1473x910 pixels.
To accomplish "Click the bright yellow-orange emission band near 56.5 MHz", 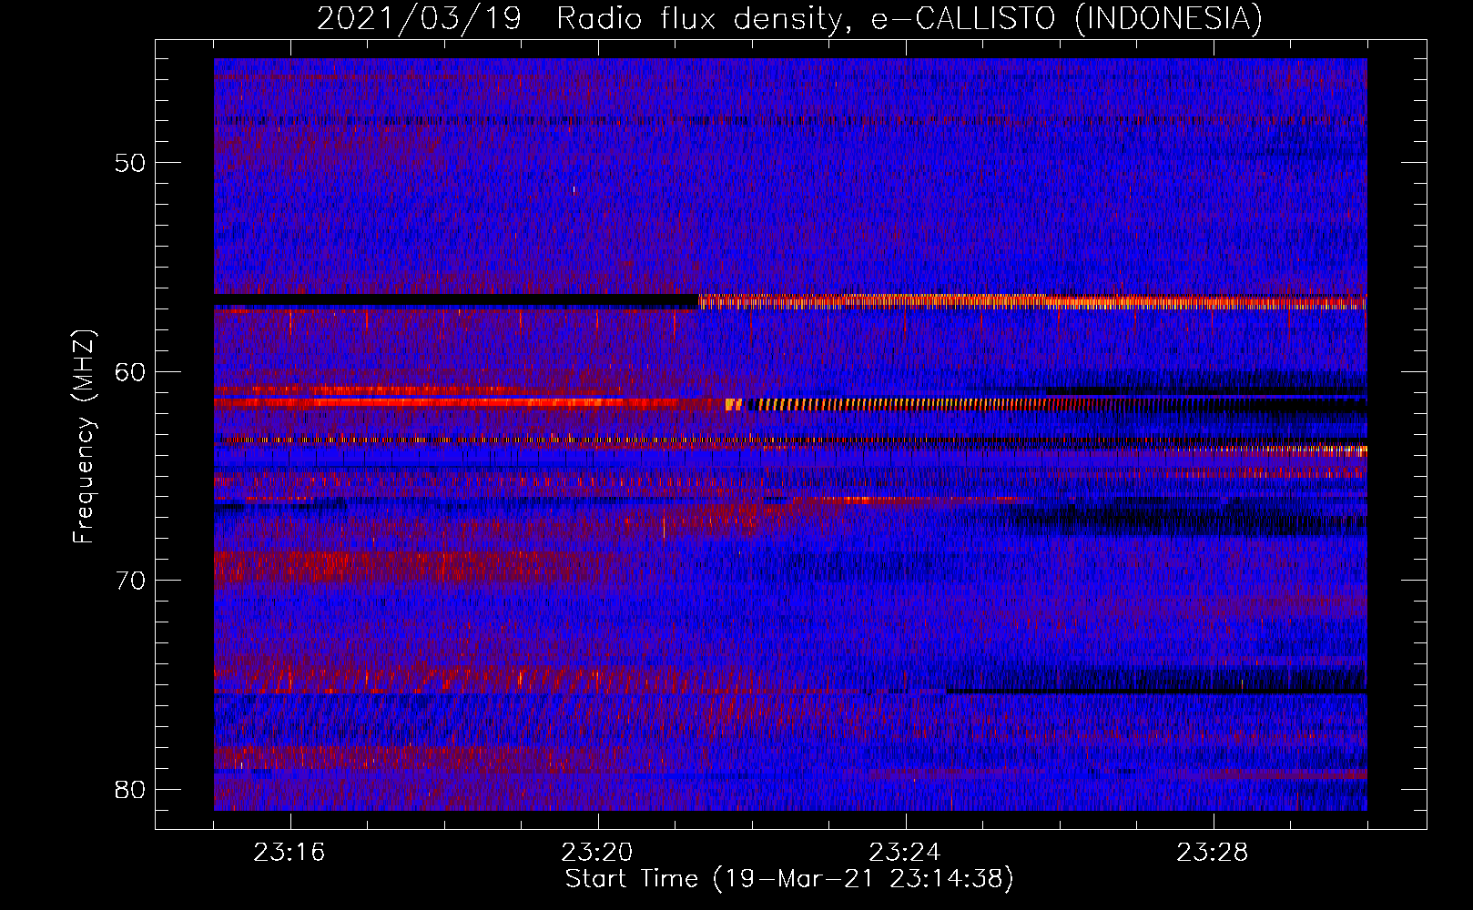I will point(1032,301).
